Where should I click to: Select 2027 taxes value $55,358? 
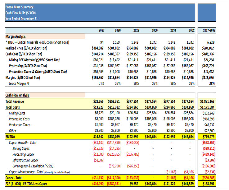[98, 71]
